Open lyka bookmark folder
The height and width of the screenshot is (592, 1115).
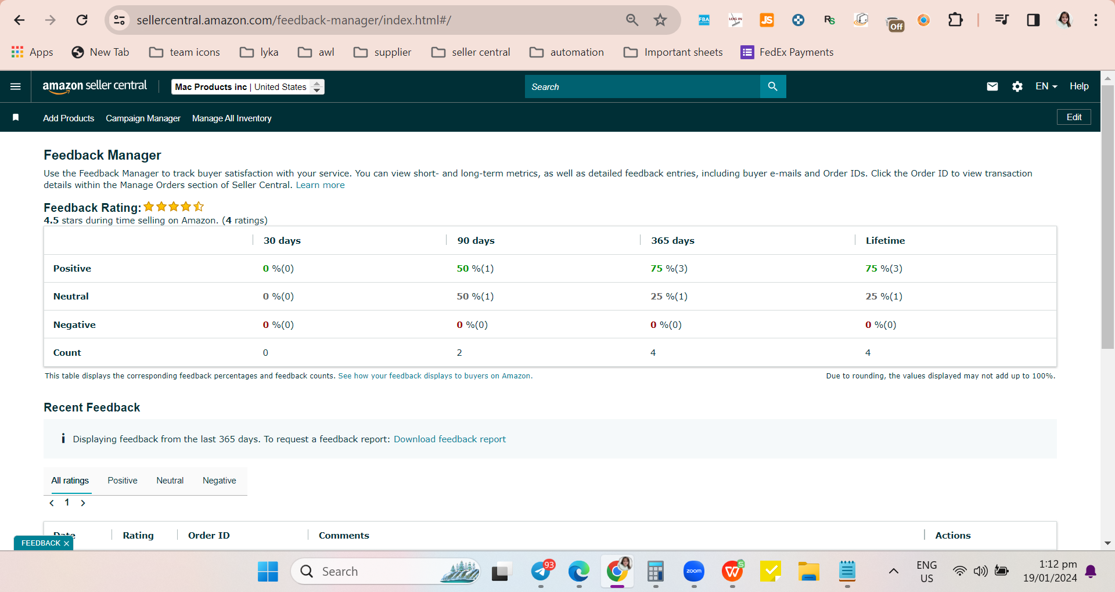259,52
